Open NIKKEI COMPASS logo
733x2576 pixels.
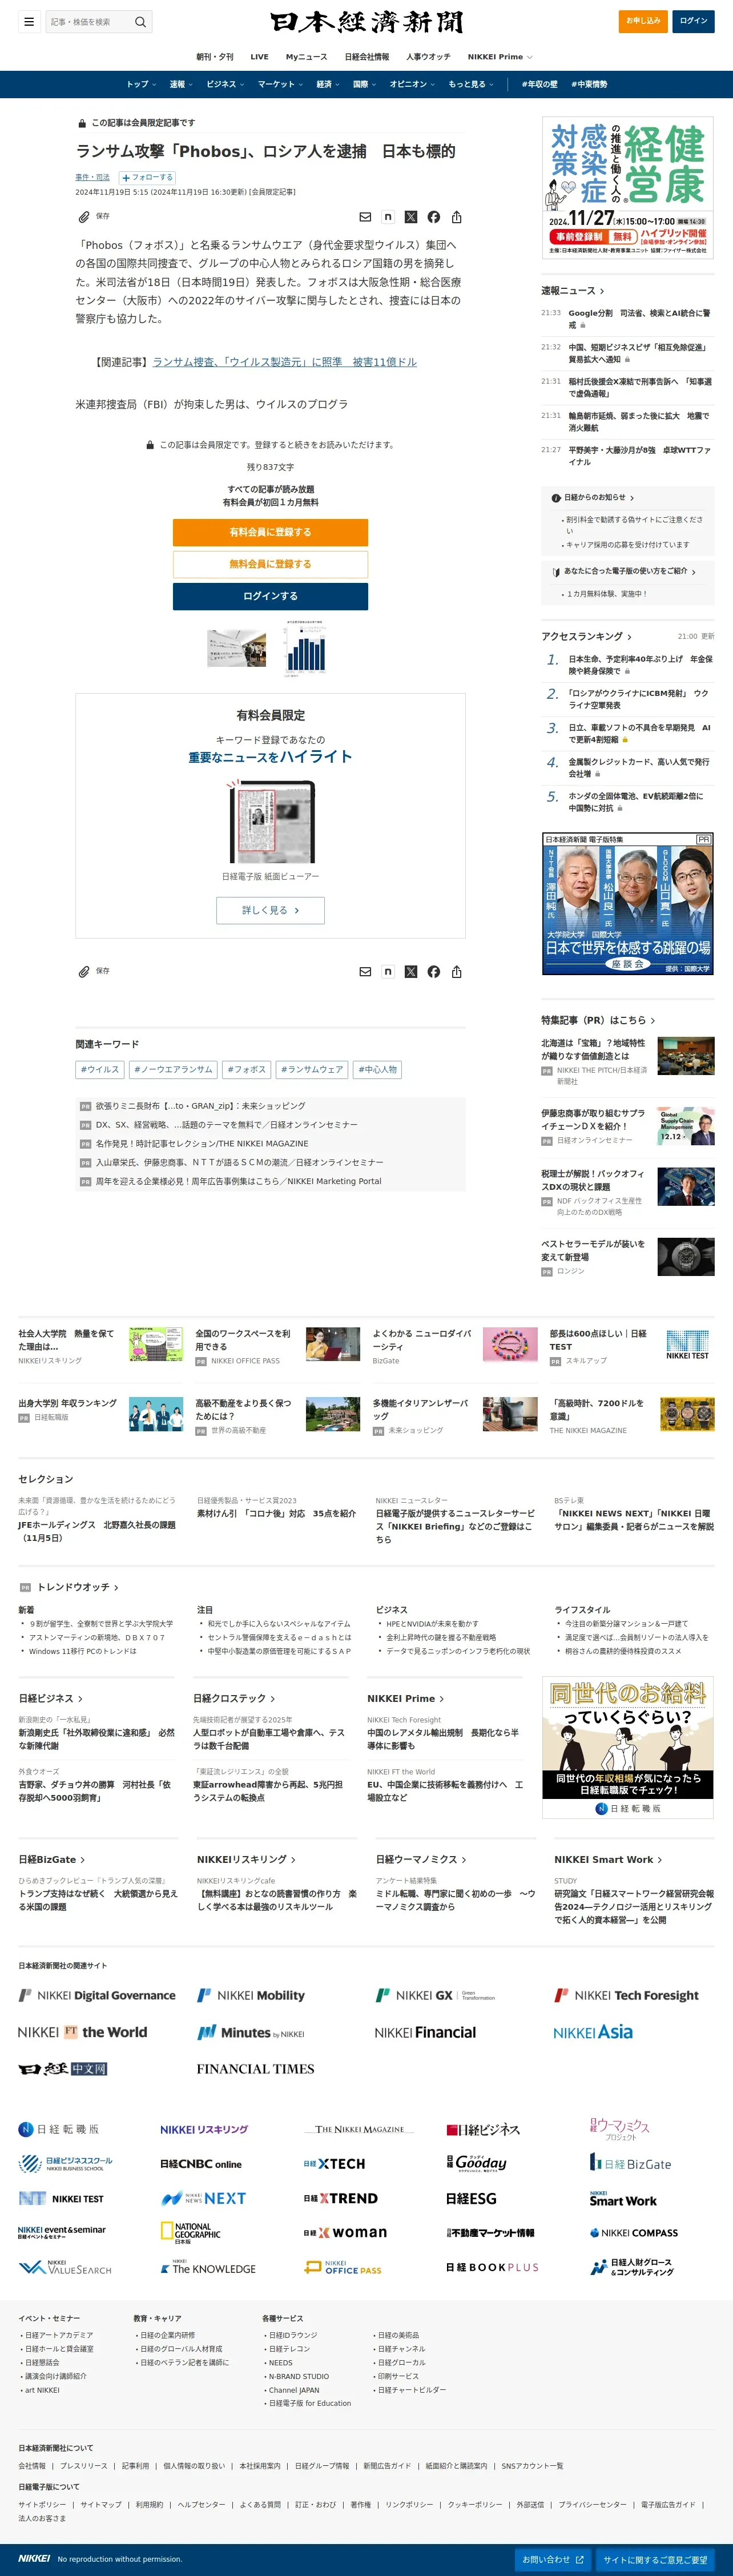pos(633,2232)
